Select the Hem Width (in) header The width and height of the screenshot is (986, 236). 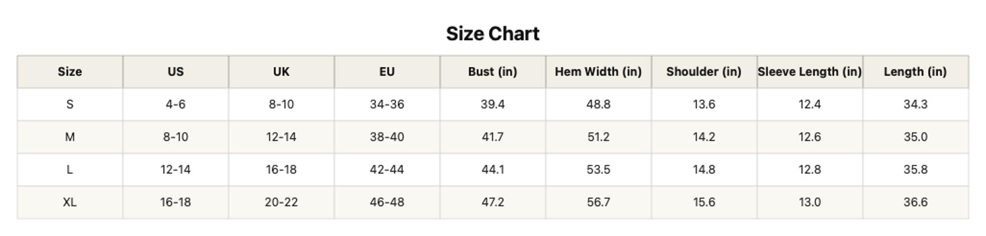point(599,72)
